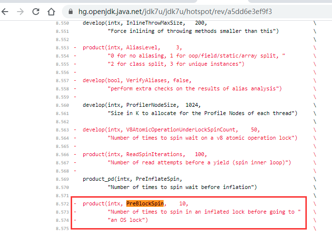Click the text PreInflateSpin
Viewport: 332px width, 231px height.
tap(158, 179)
